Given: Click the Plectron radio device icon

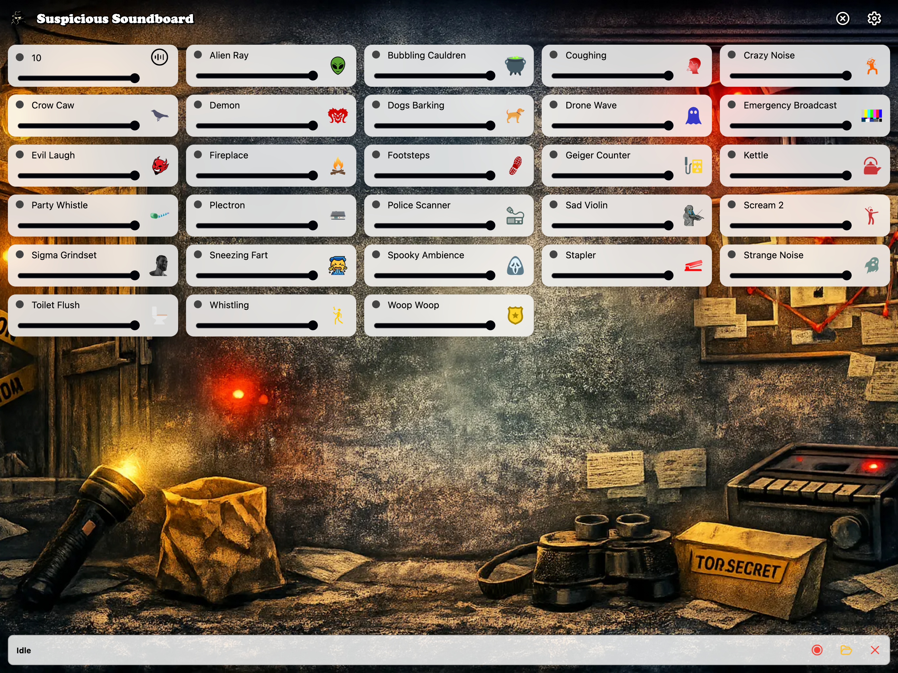Looking at the screenshot, I should click(337, 215).
